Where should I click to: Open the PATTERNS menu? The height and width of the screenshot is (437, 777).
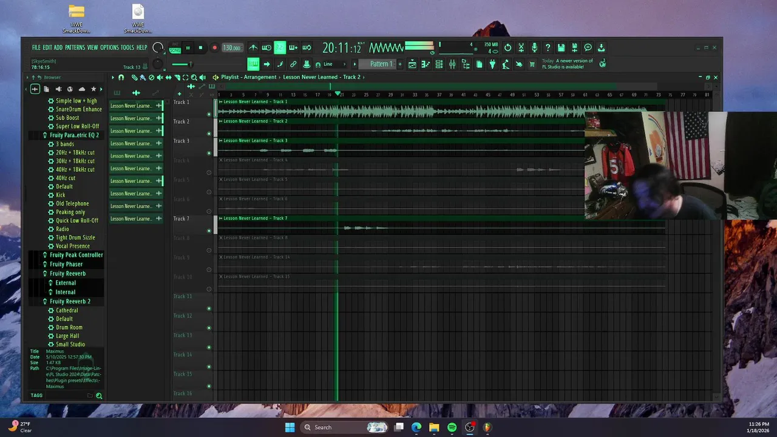75,47
